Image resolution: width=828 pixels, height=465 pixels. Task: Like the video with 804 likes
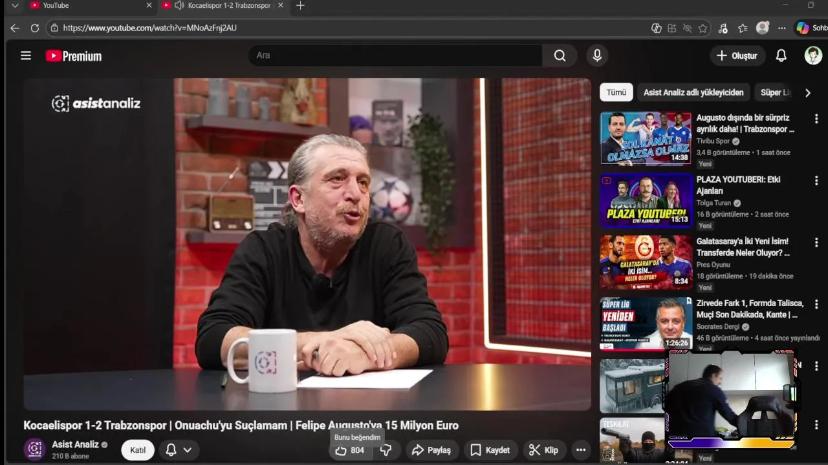(x=350, y=450)
